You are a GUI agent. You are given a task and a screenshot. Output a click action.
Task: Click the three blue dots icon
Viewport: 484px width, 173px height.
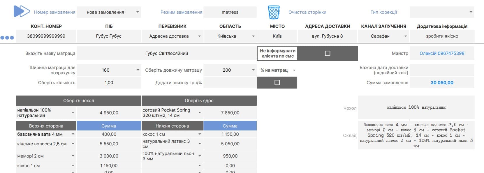7,38
